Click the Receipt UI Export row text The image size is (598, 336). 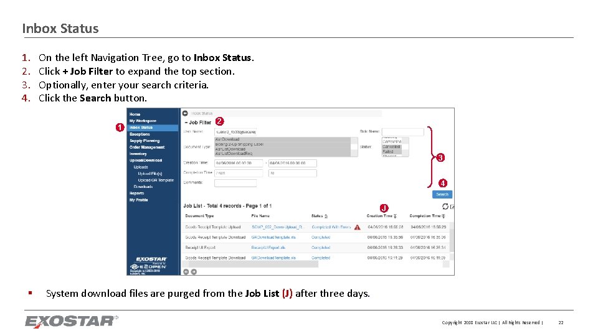[200, 248]
